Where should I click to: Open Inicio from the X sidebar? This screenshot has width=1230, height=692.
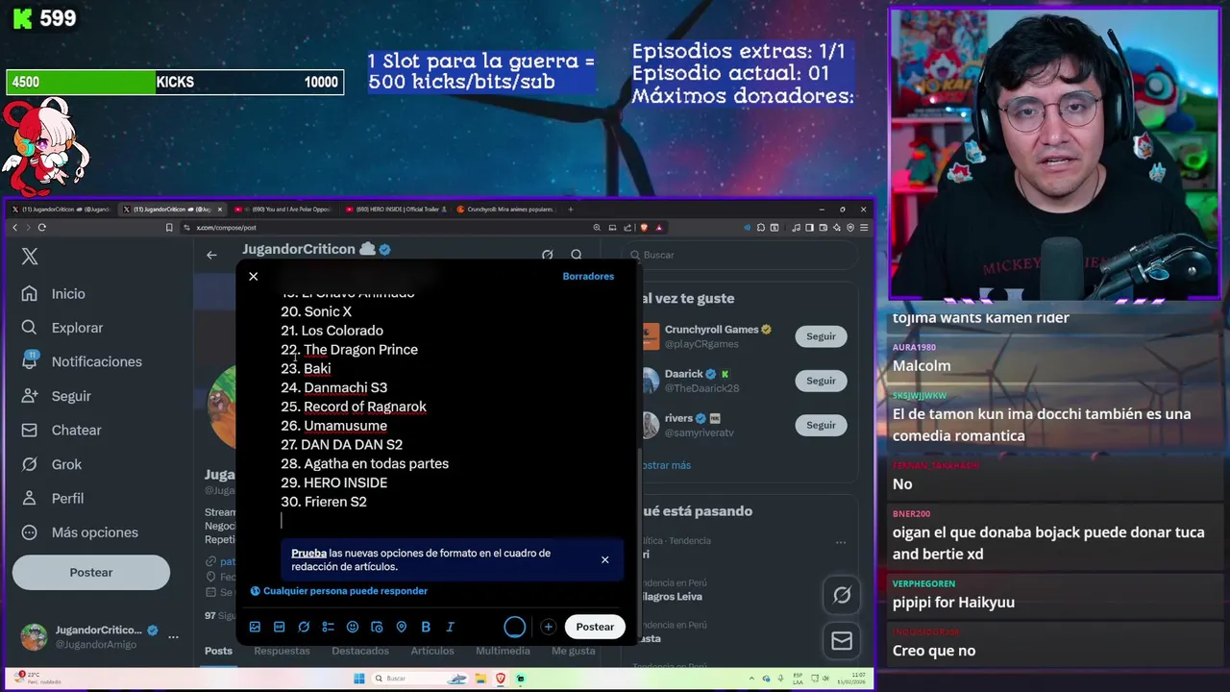point(54,294)
